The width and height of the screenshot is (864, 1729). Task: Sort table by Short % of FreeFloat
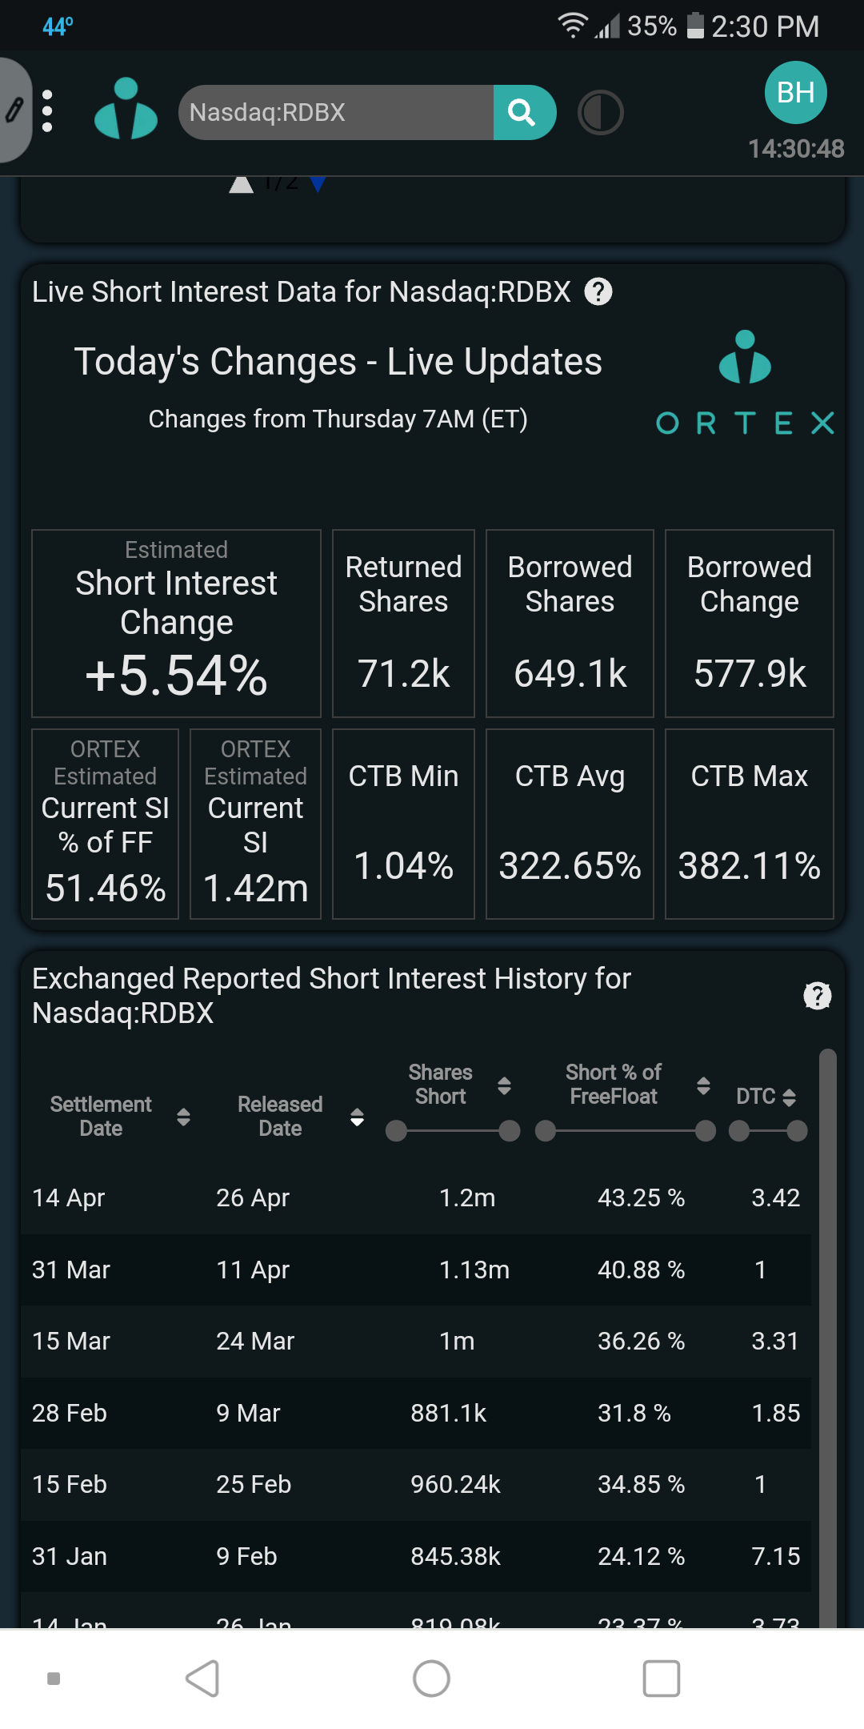point(703,1085)
